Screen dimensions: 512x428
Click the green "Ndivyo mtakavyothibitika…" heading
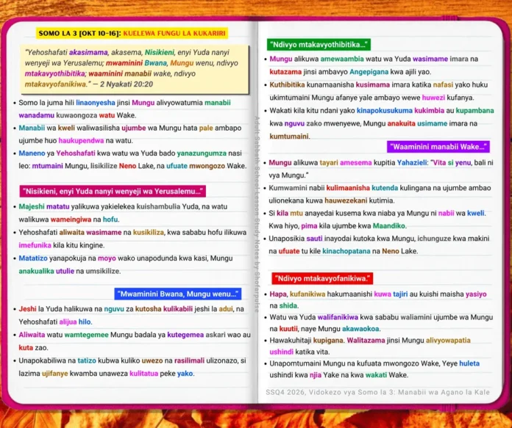coord(319,45)
